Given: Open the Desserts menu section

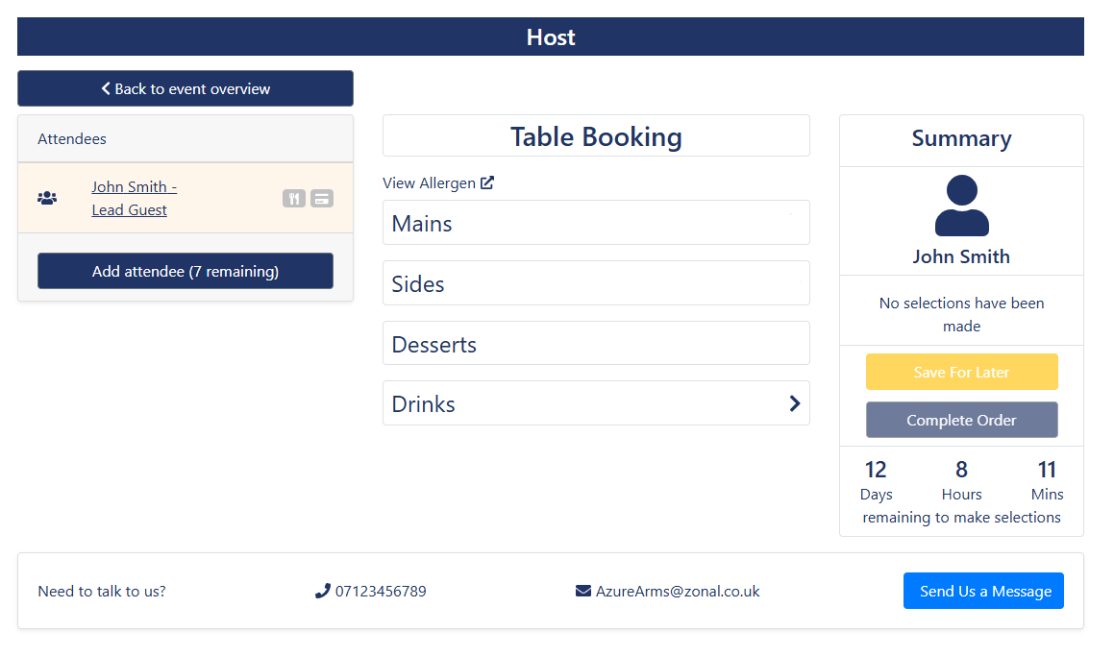Looking at the screenshot, I should [595, 344].
